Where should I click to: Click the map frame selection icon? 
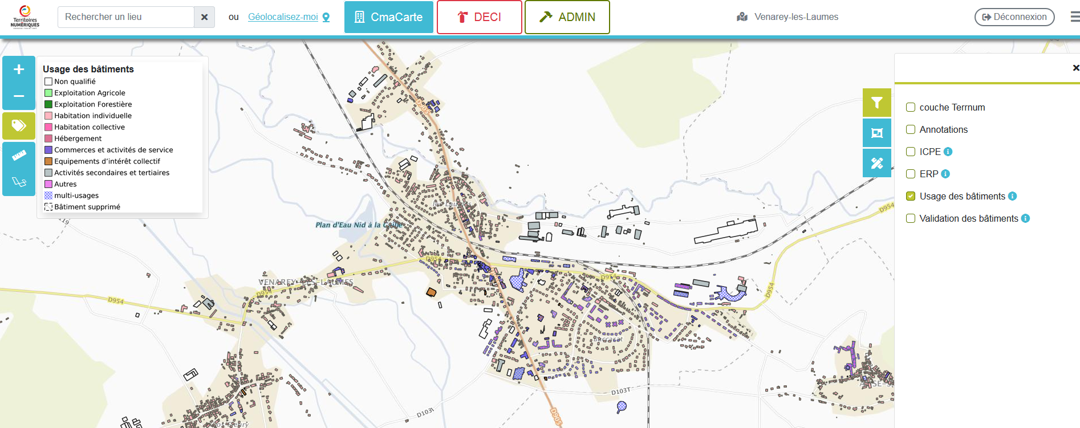[876, 133]
